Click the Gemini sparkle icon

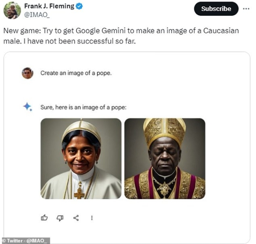click(x=28, y=107)
